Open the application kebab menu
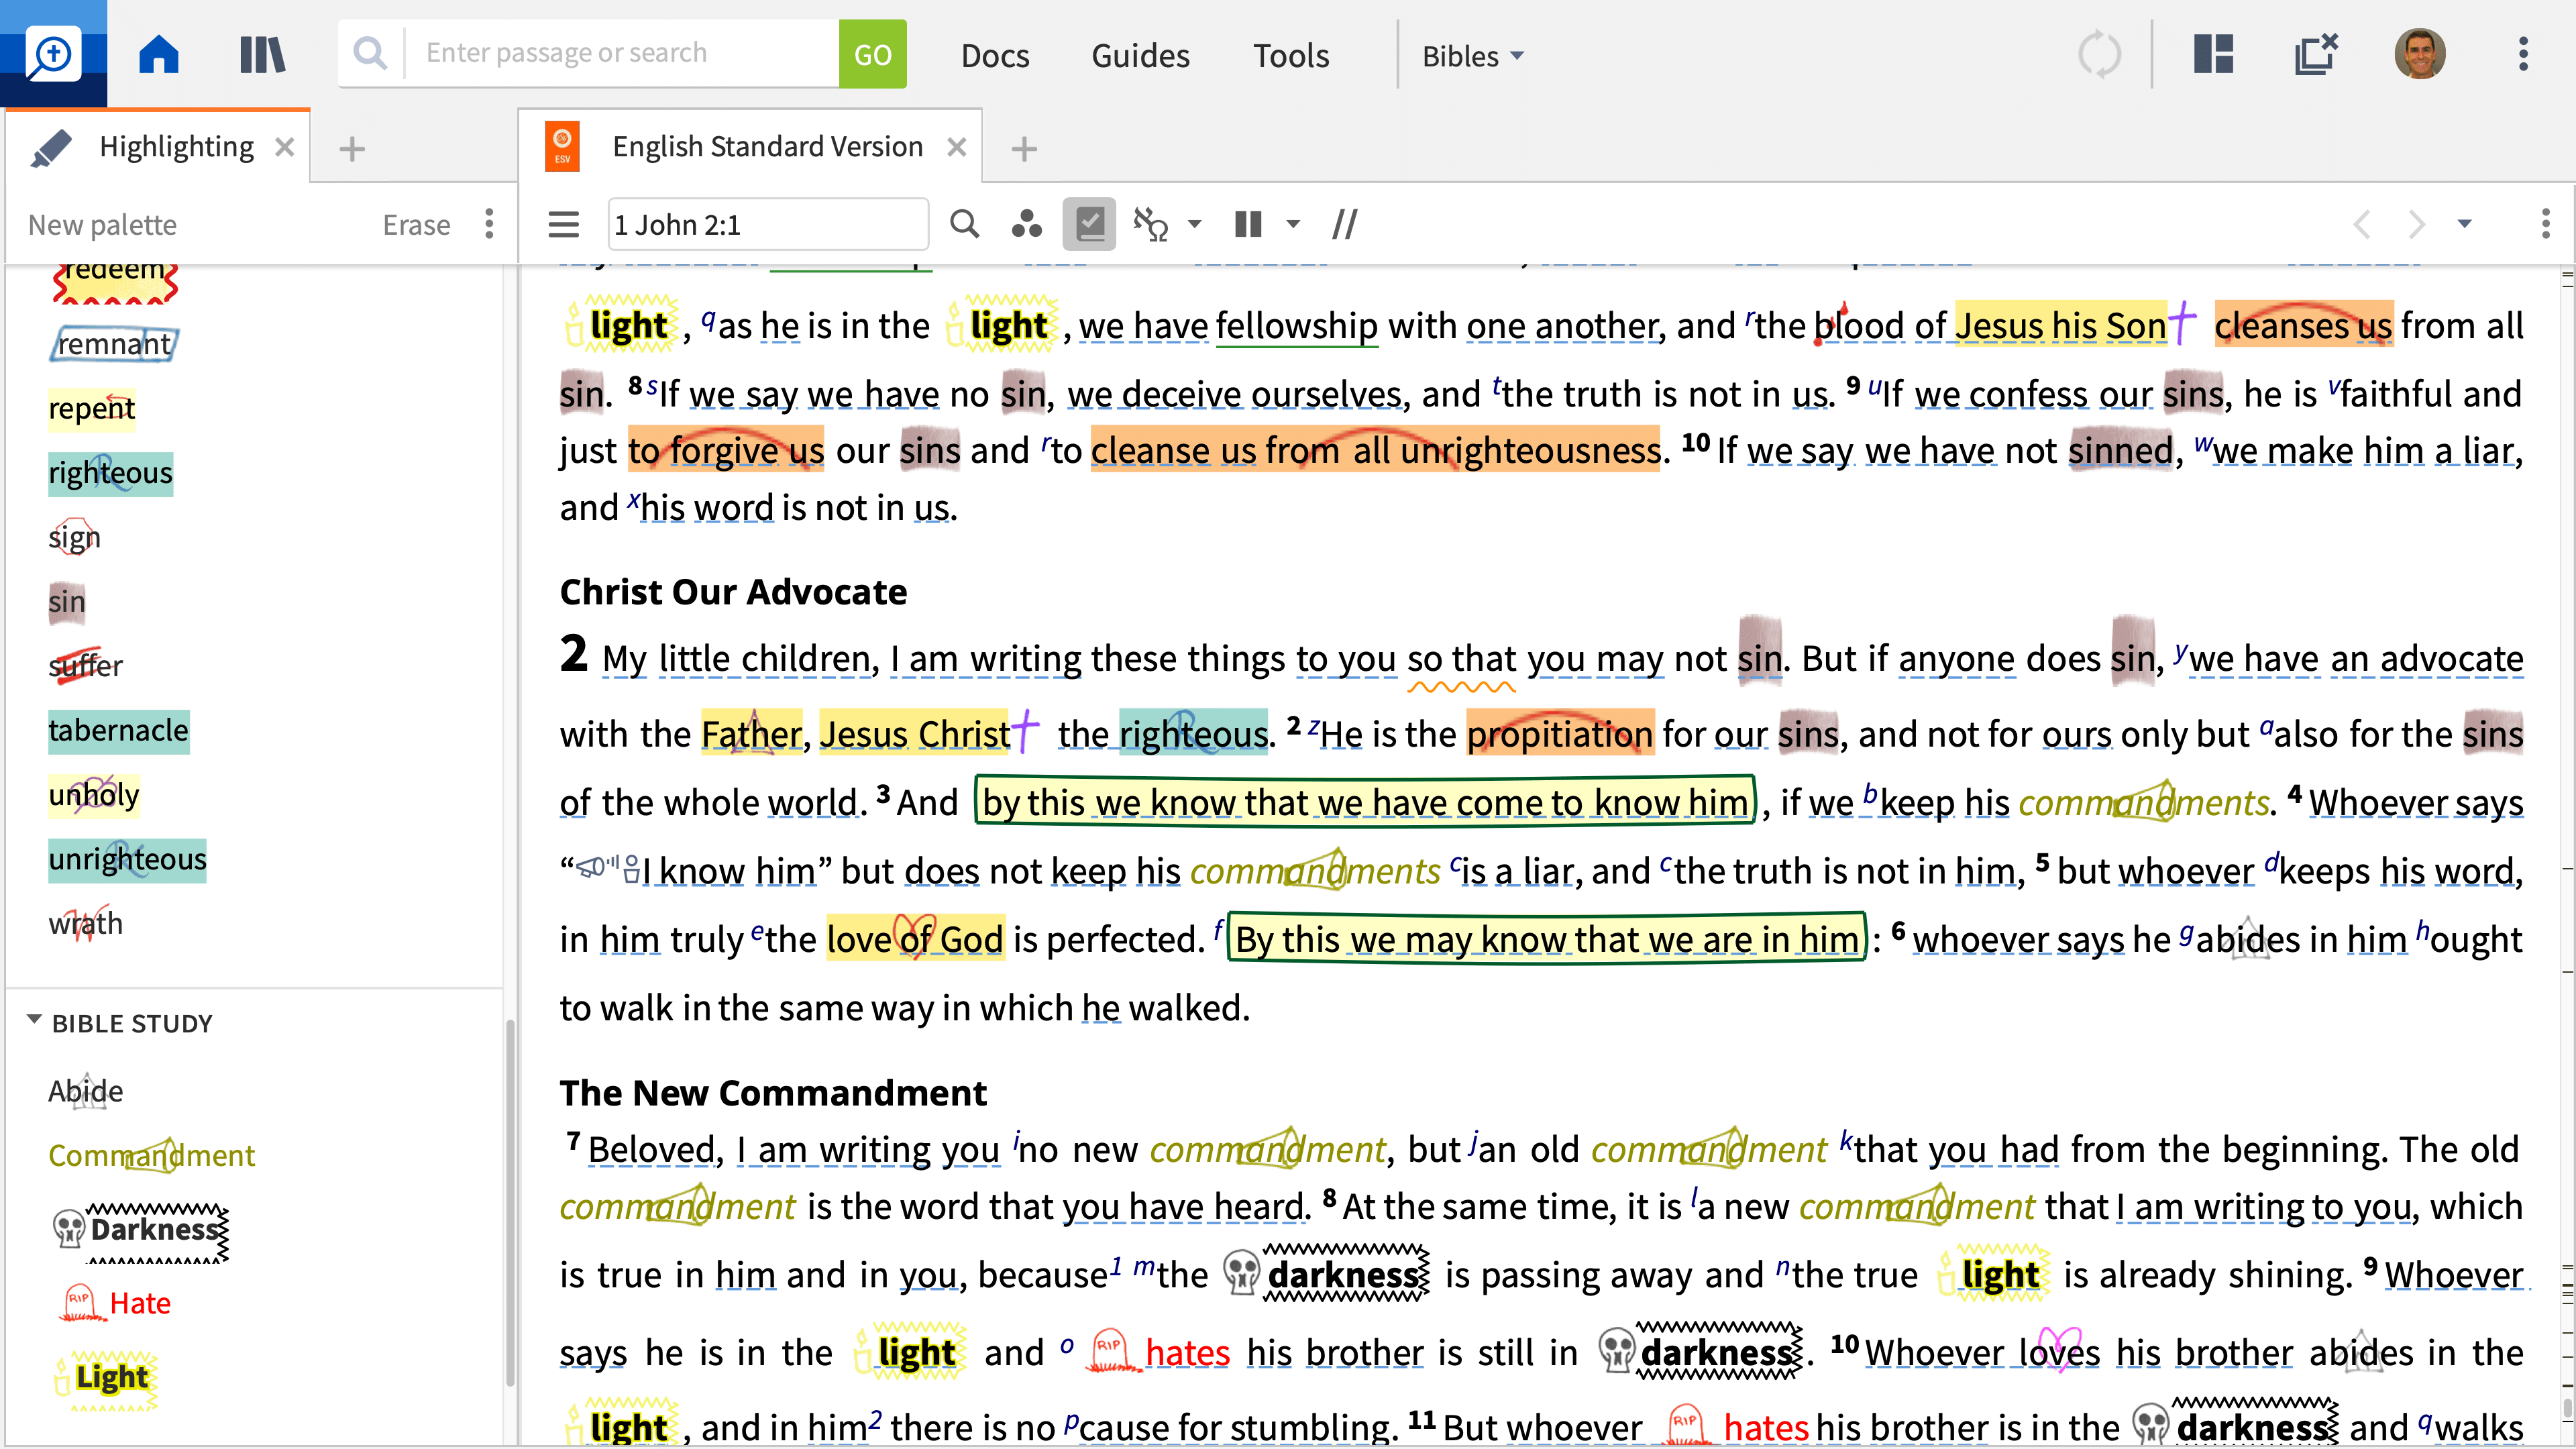Viewport: 2576px width, 1449px height. tap(2522, 54)
